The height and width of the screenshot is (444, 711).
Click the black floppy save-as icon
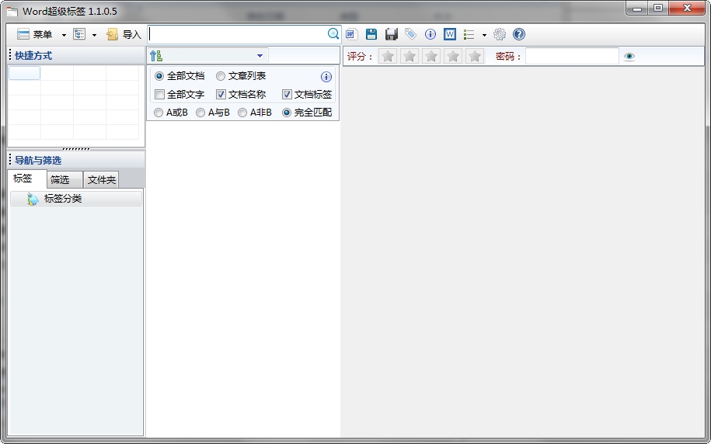pyautogui.click(x=392, y=34)
